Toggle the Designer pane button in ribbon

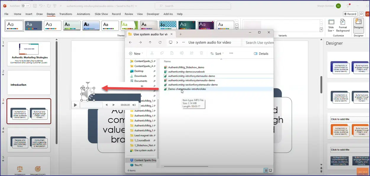(358, 25)
